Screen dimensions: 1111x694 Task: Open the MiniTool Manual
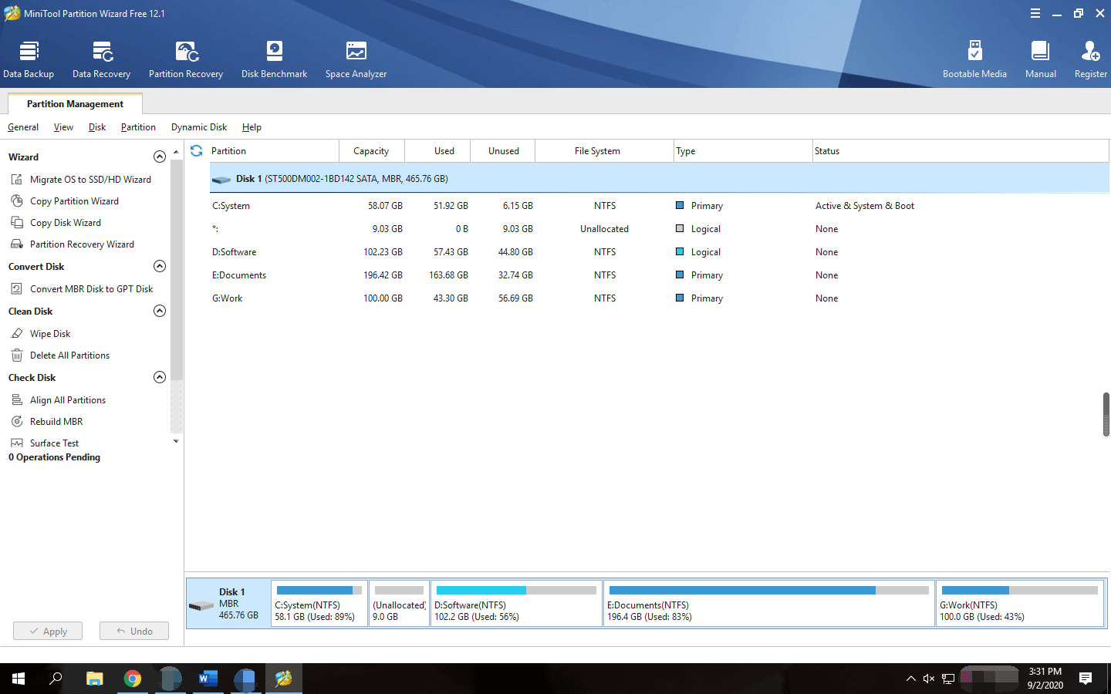[x=1040, y=58]
